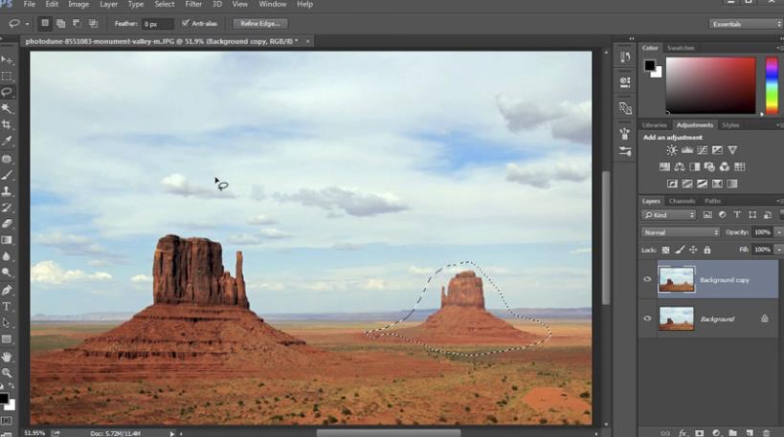The width and height of the screenshot is (784, 437).
Task: Select the Hand tool
Action: pyautogui.click(x=7, y=357)
